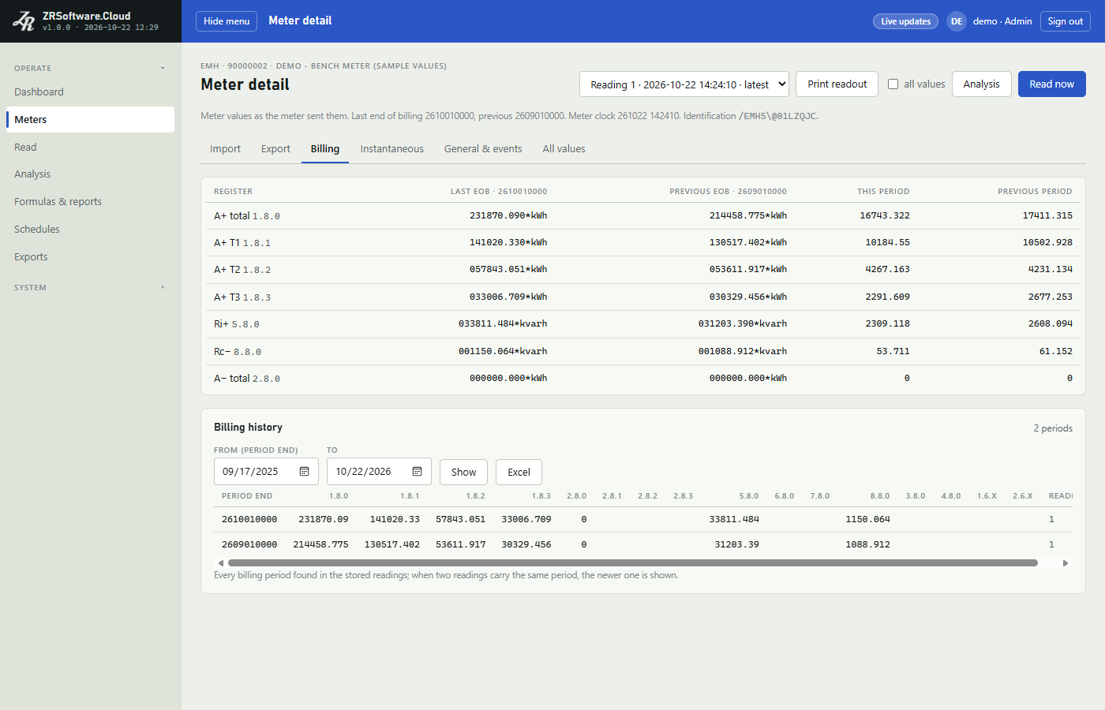Click Show in Billing history
Screen dimensions: 1105x710
pos(463,472)
